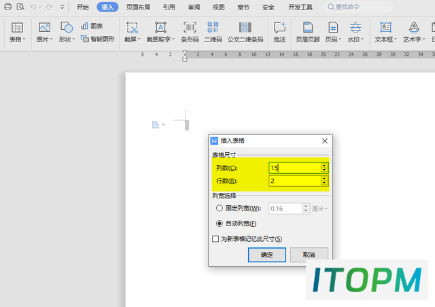Click the WPS icon in dialog title
The image size is (435, 307).
(x=214, y=141)
